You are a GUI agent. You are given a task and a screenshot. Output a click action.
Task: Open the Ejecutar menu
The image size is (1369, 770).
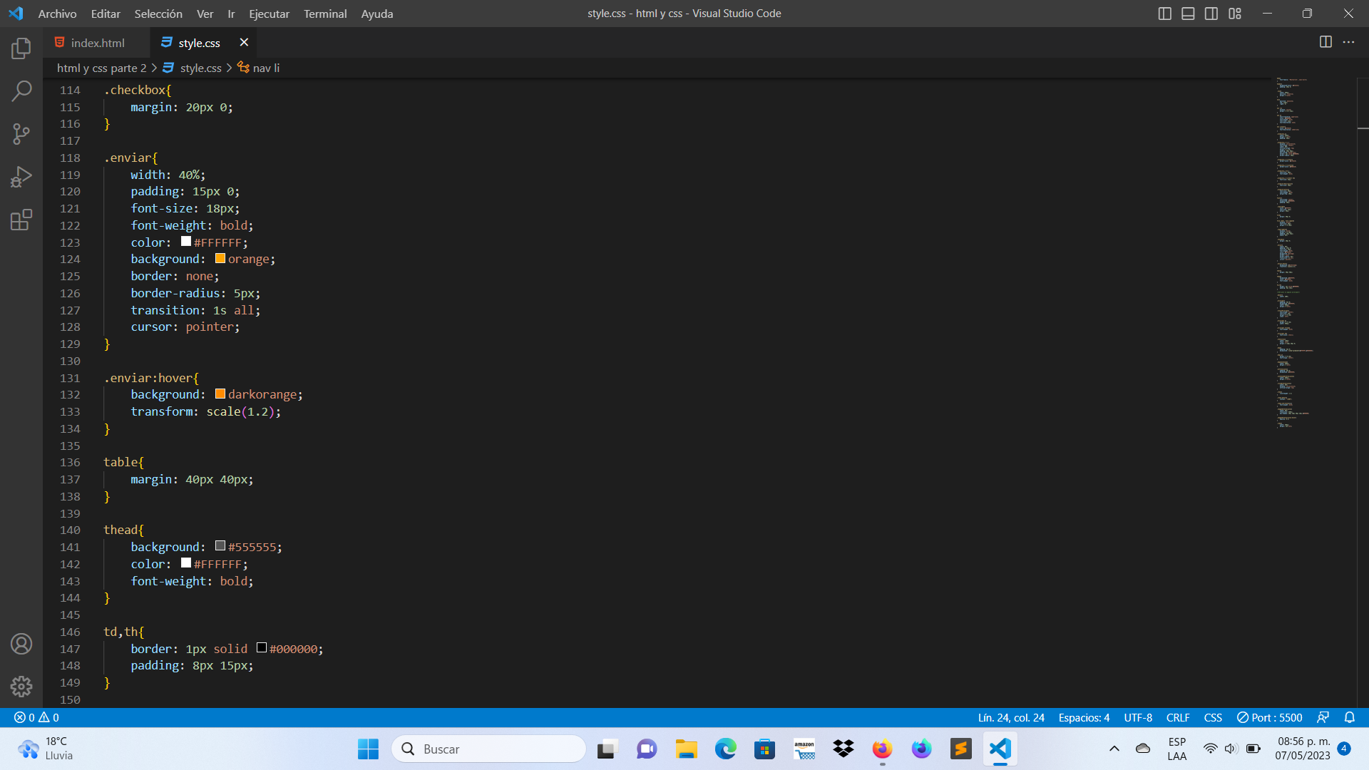pos(269,14)
